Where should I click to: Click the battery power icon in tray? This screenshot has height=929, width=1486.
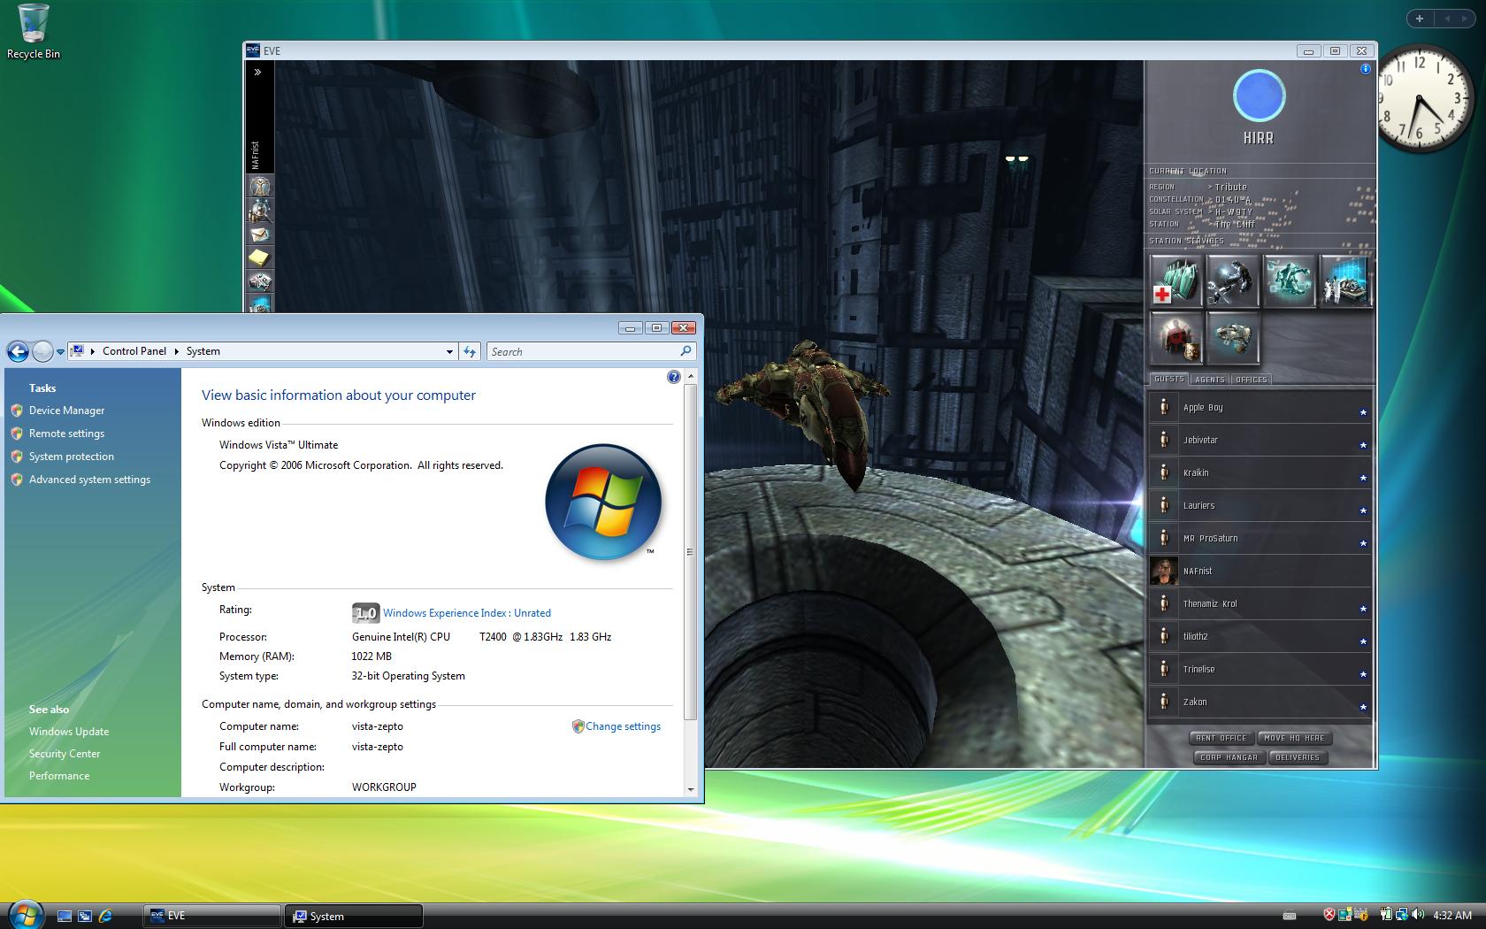pos(1387,915)
